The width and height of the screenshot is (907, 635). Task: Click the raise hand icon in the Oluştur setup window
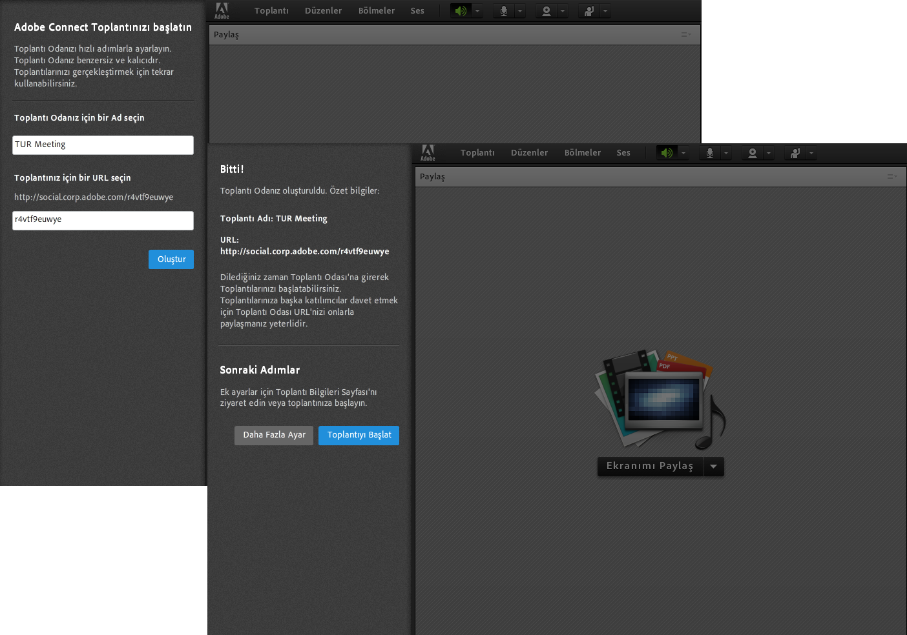[589, 11]
